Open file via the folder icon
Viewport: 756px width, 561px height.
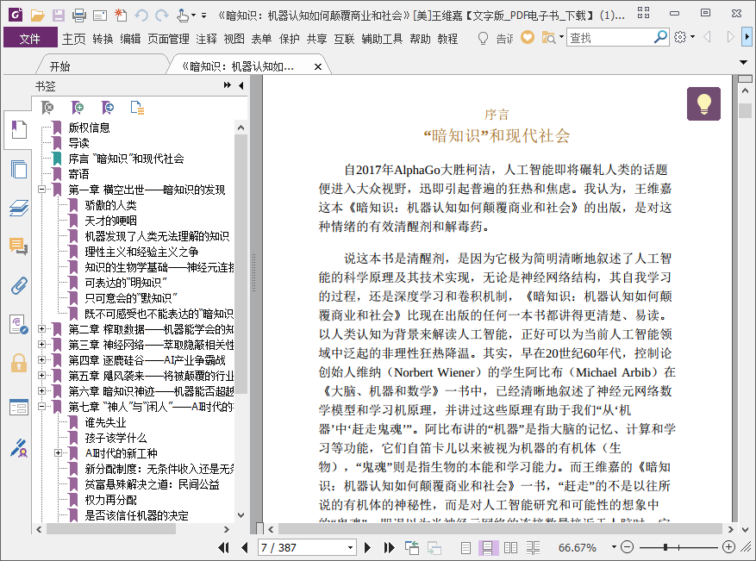click(38, 16)
